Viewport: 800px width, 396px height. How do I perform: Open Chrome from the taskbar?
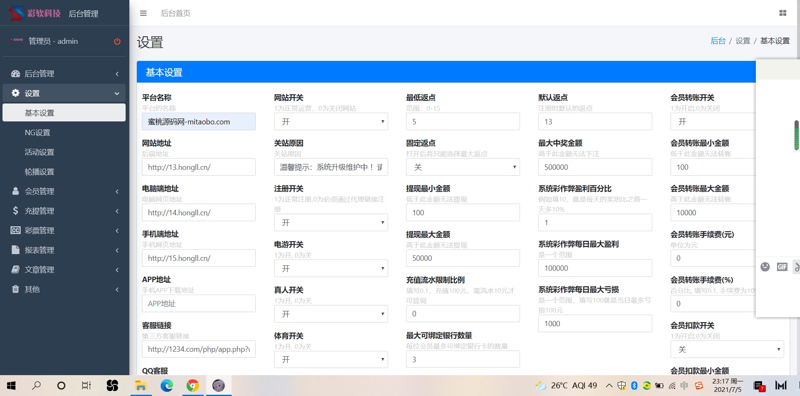pyautogui.click(x=192, y=386)
